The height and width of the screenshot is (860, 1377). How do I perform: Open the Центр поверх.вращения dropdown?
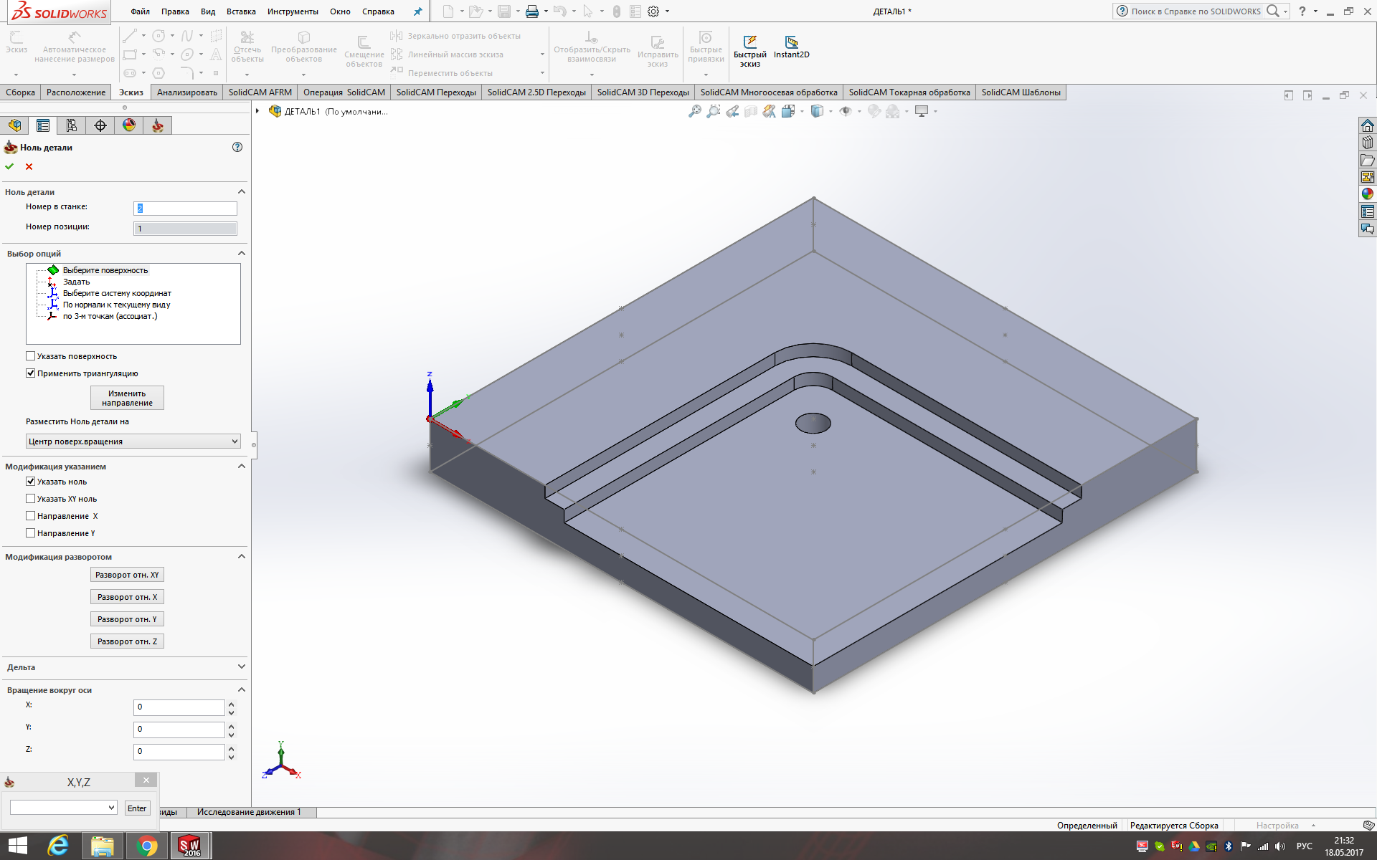click(x=133, y=441)
